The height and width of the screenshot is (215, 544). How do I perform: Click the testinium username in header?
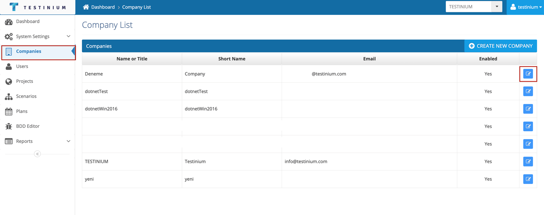coord(528,7)
